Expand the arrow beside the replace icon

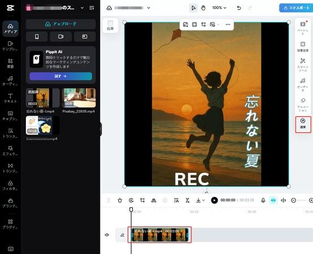coord(219,24)
